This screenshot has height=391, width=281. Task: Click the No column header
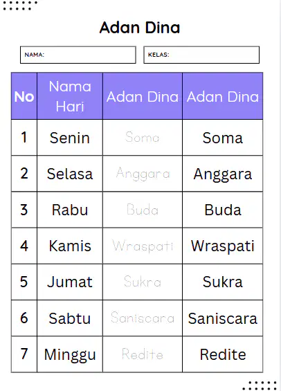click(x=24, y=96)
